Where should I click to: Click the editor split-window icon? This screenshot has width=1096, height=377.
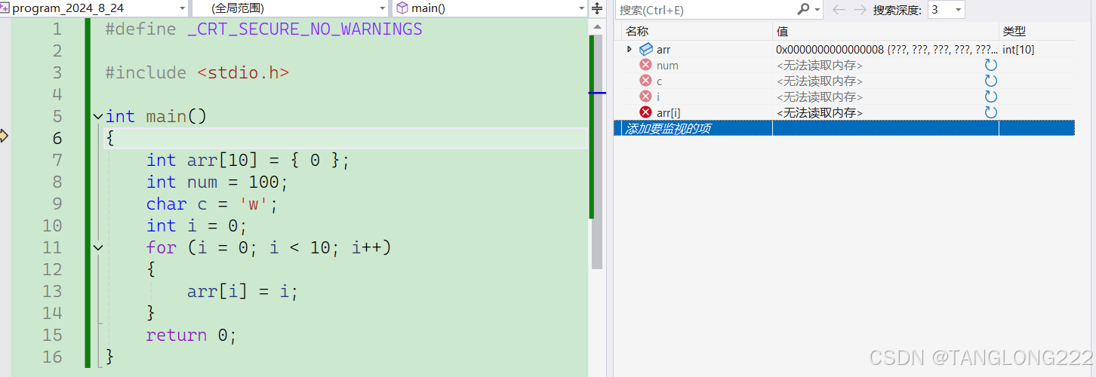tap(597, 8)
